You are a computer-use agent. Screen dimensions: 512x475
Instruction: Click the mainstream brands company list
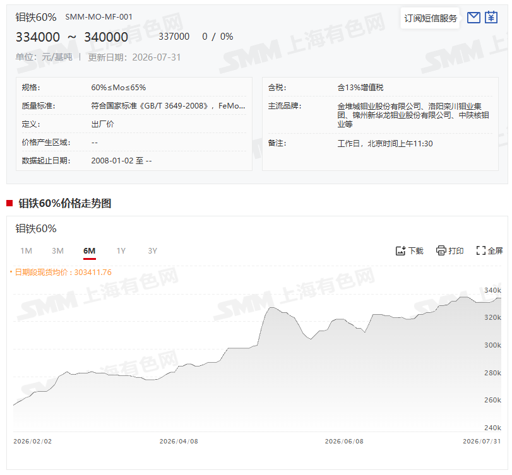413,115
